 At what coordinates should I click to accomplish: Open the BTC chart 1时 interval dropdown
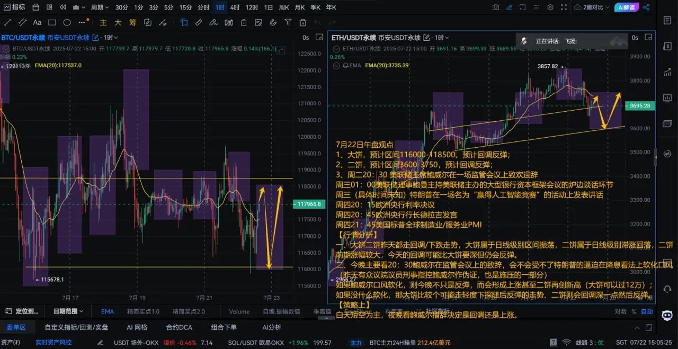click(x=111, y=38)
